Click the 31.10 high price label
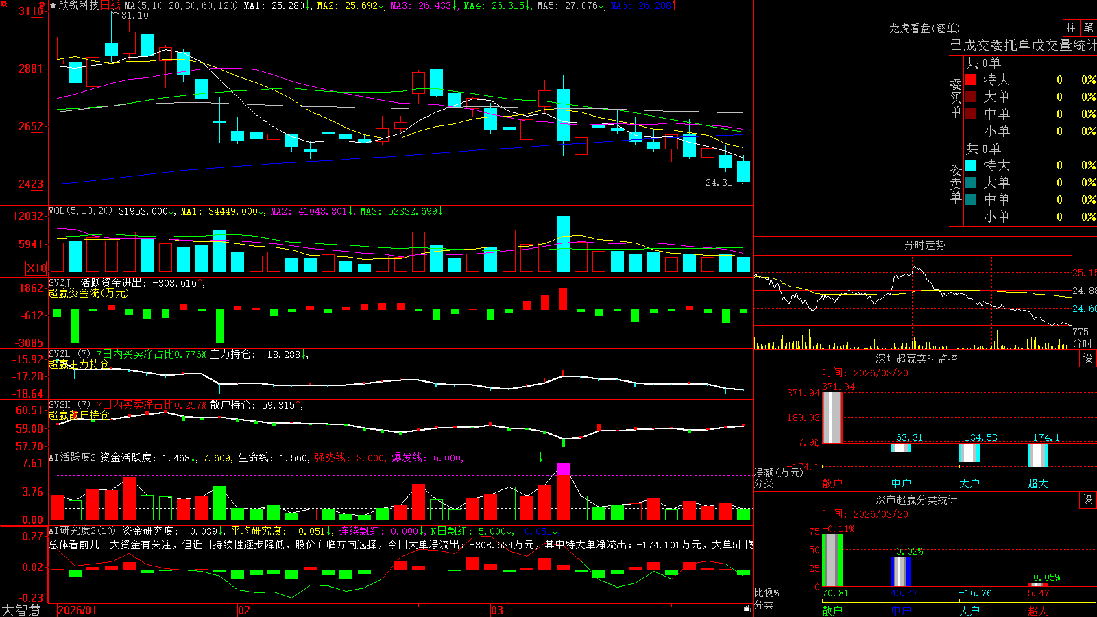 click(x=134, y=15)
